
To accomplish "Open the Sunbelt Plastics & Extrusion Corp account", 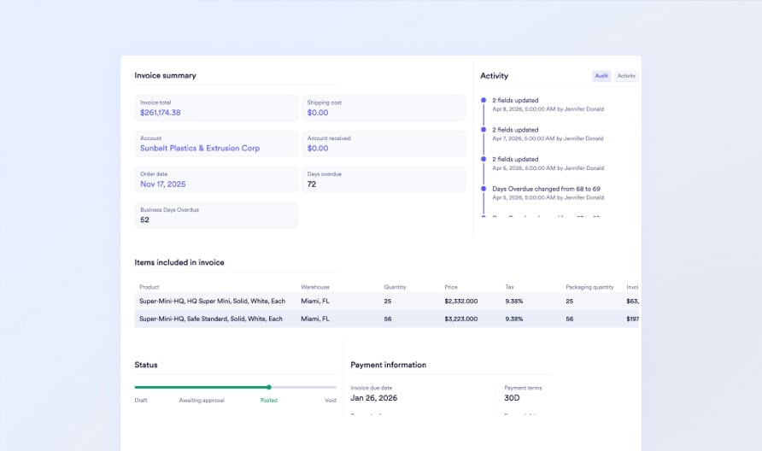I will point(200,149).
